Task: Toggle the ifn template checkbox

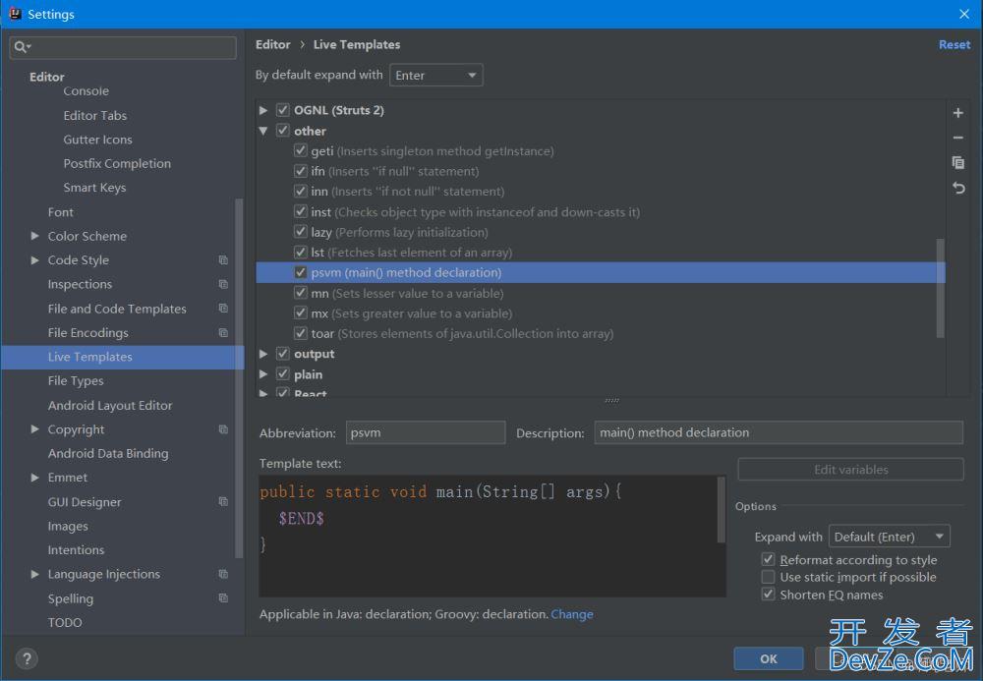Action: [300, 171]
